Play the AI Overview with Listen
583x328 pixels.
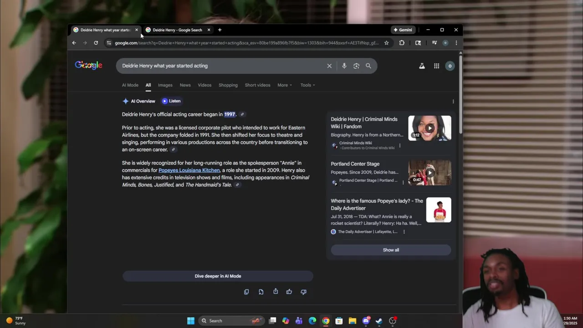171,101
